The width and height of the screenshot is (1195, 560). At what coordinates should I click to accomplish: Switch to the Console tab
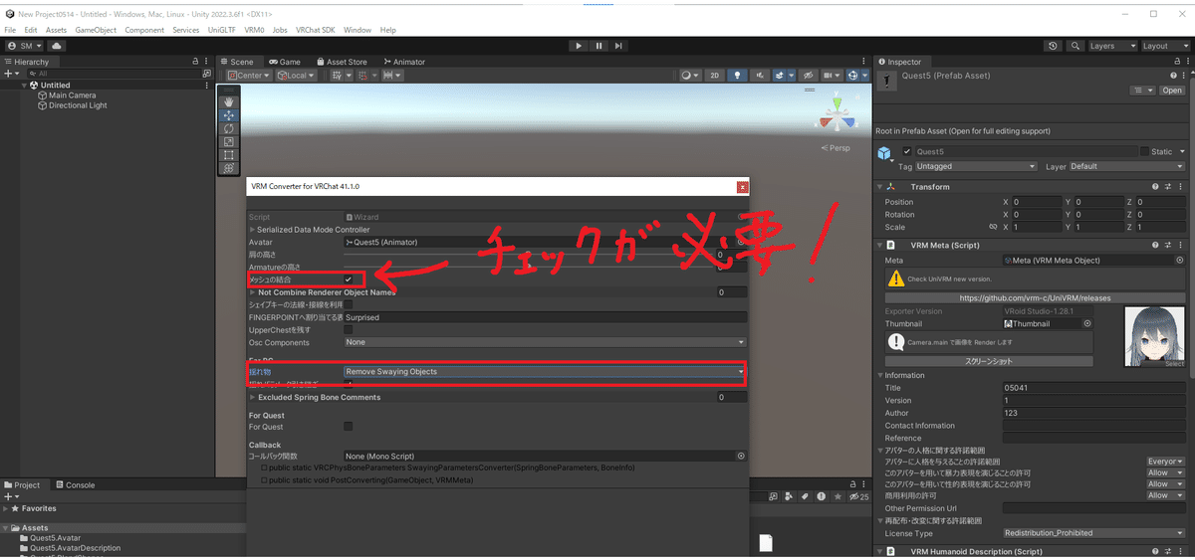pyautogui.click(x=75, y=485)
